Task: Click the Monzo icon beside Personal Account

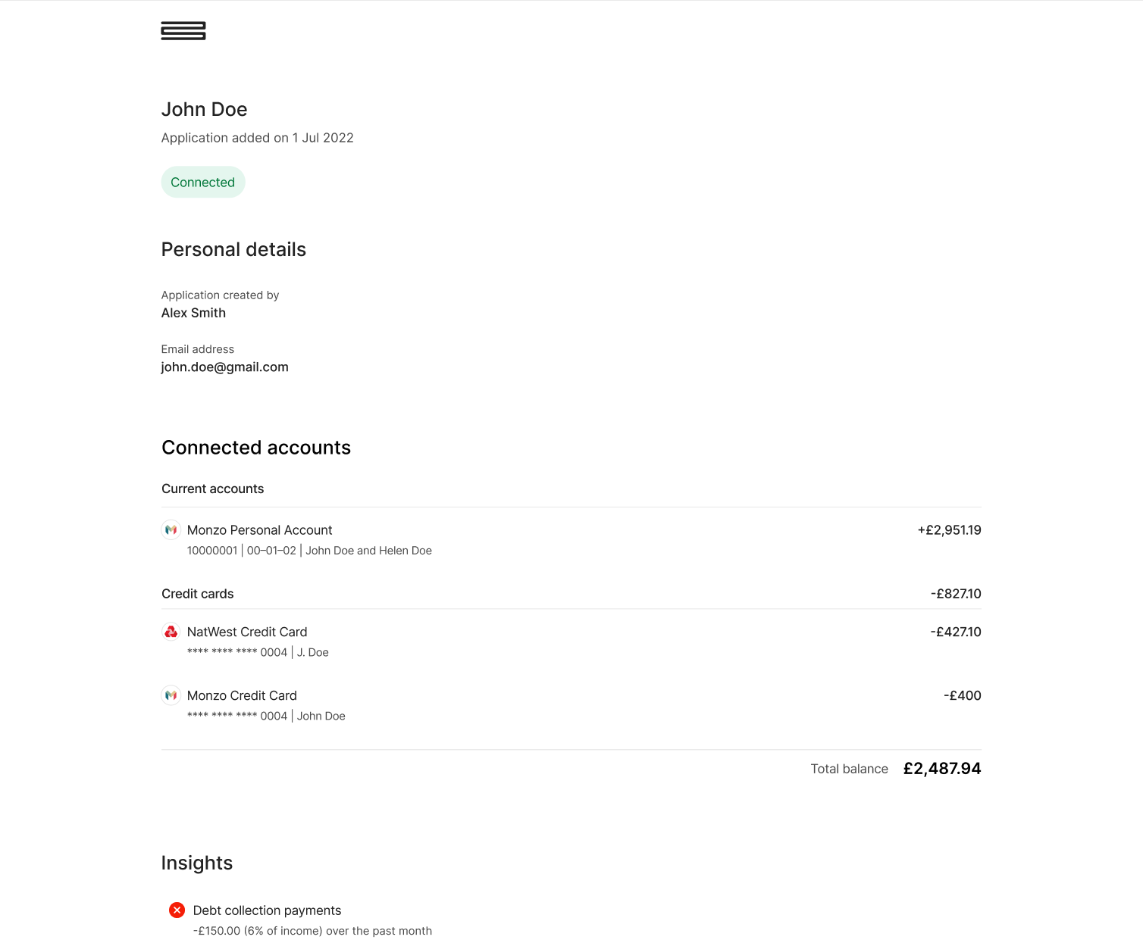Action: click(171, 530)
